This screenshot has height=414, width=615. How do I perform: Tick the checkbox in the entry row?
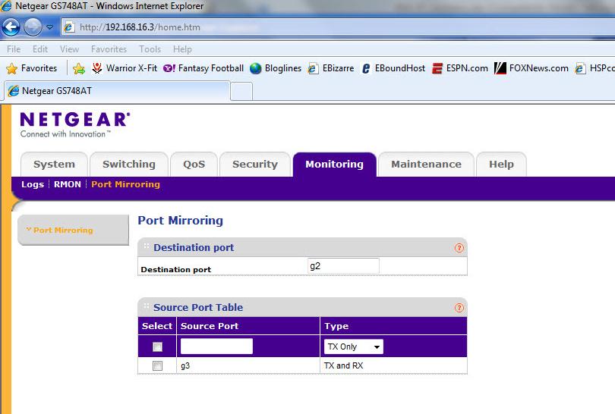[x=157, y=347]
